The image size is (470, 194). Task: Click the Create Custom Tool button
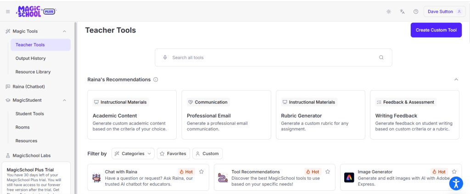click(x=436, y=30)
